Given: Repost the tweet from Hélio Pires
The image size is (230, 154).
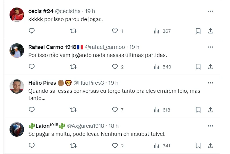Looking at the screenshot, I should [x=73, y=110].
